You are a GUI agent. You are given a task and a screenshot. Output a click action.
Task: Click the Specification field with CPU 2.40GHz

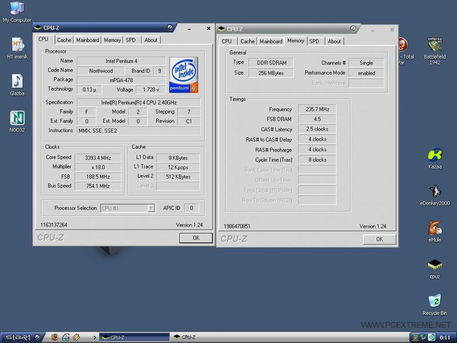139,103
